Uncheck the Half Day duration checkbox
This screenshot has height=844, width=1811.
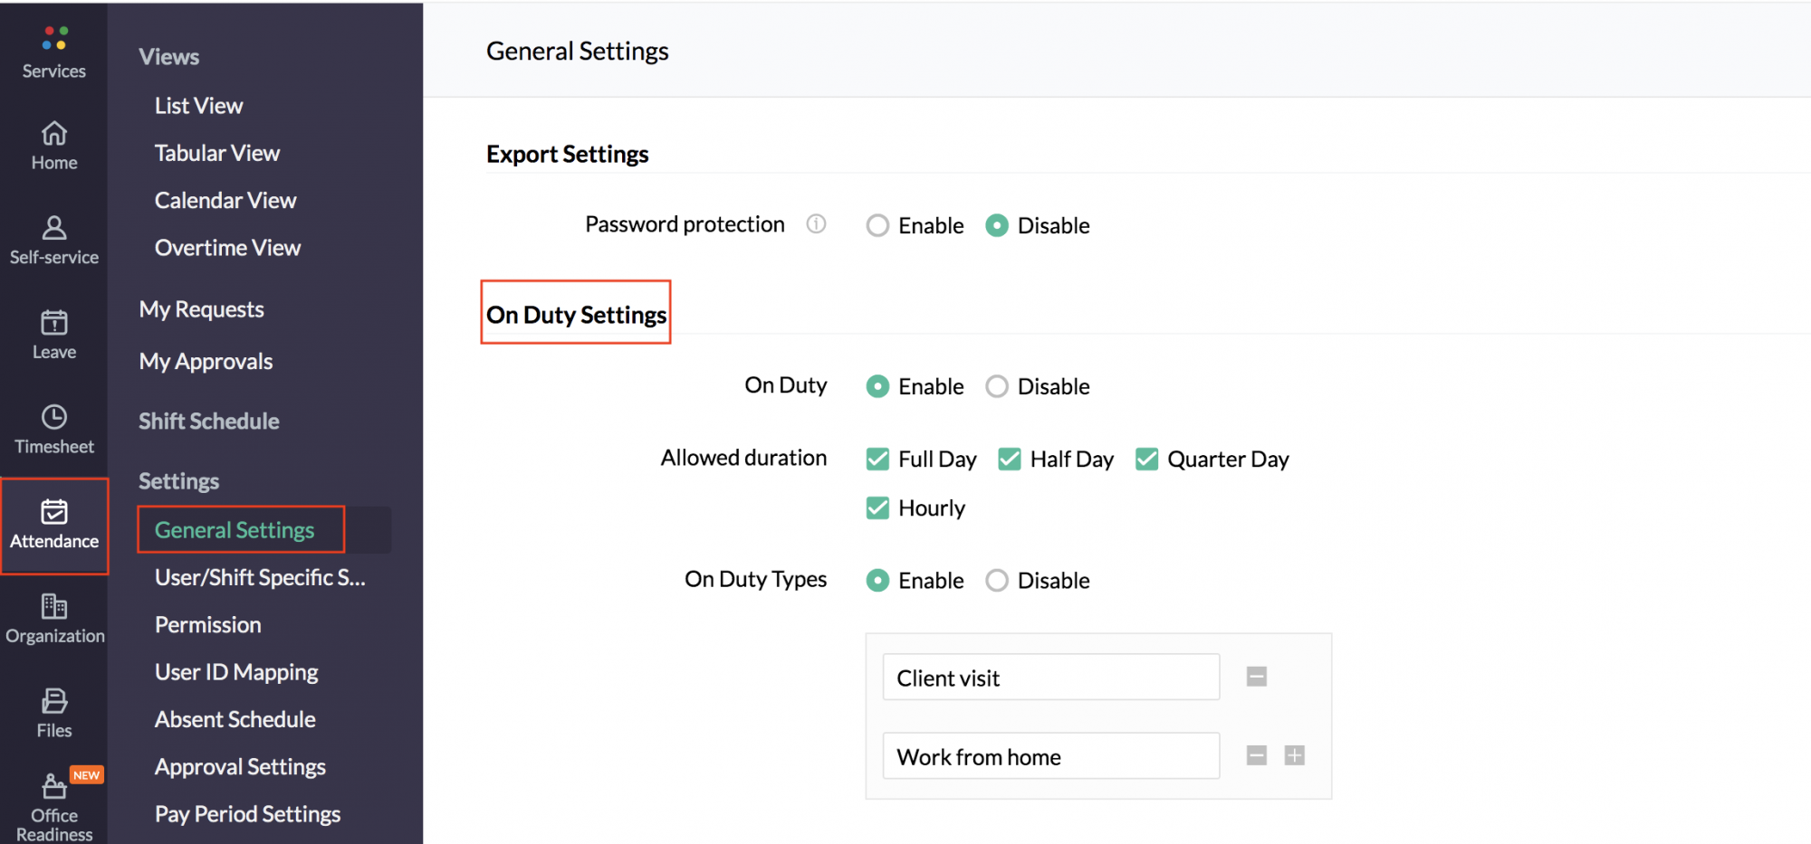click(1009, 460)
